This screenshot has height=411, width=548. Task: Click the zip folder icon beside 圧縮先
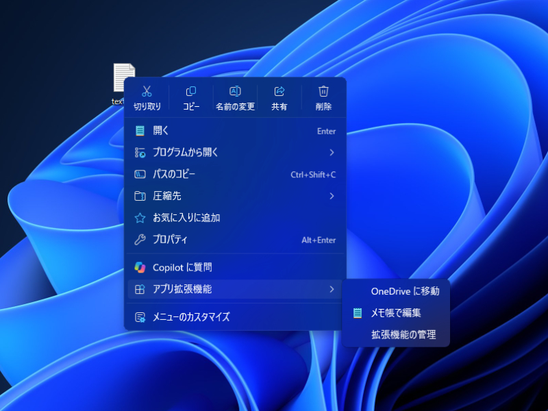[x=140, y=196]
